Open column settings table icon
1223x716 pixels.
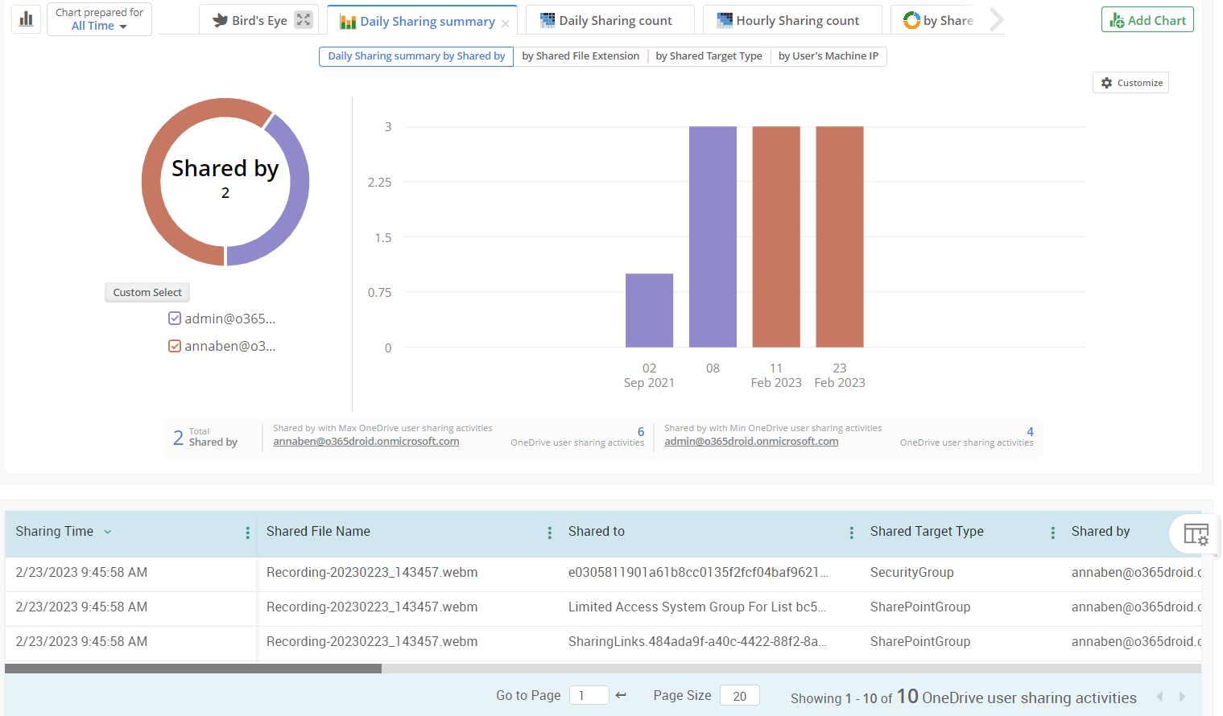tap(1196, 533)
